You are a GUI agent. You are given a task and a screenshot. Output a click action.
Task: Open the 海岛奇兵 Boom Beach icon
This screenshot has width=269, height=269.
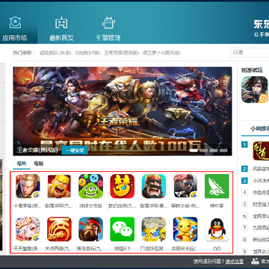(x=90, y=229)
